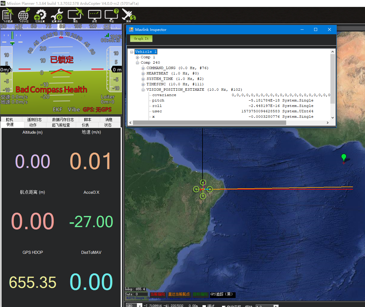Toggle GPS追踪（黑） tracking option

click(x=222, y=295)
